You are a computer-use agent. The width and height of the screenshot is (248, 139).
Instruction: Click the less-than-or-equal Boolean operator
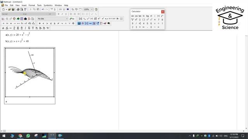click(x=51, y=23)
